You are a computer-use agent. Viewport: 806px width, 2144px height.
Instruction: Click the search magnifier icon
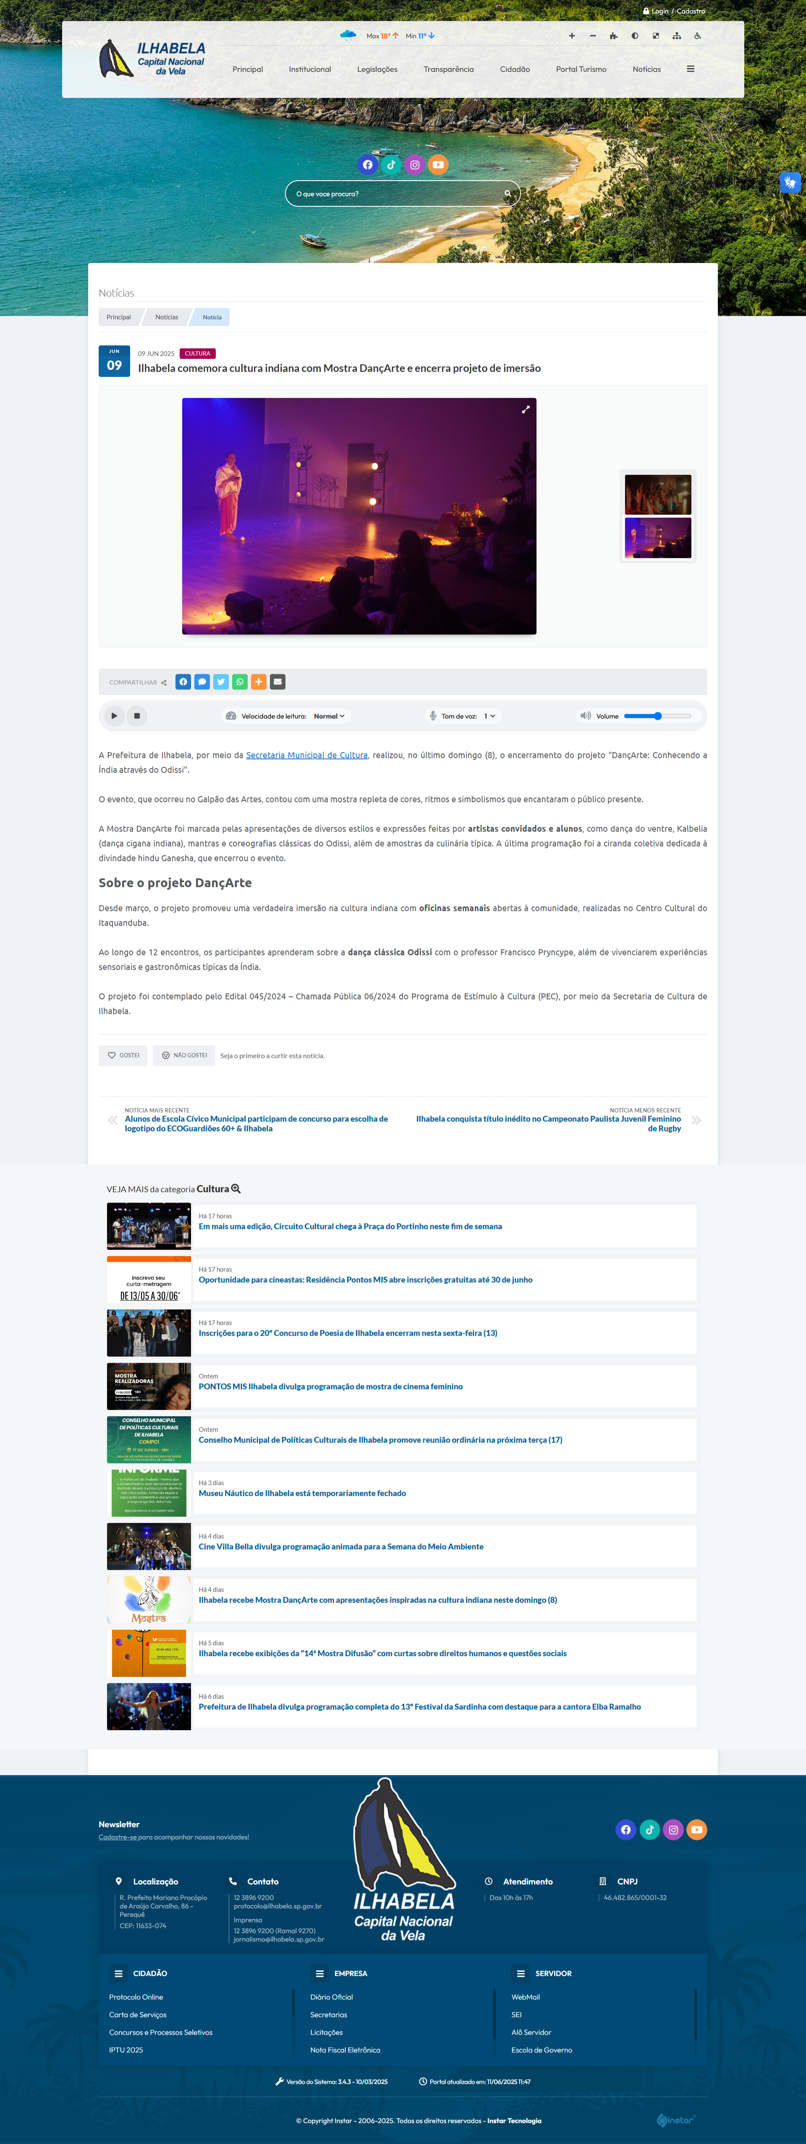pos(508,194)
